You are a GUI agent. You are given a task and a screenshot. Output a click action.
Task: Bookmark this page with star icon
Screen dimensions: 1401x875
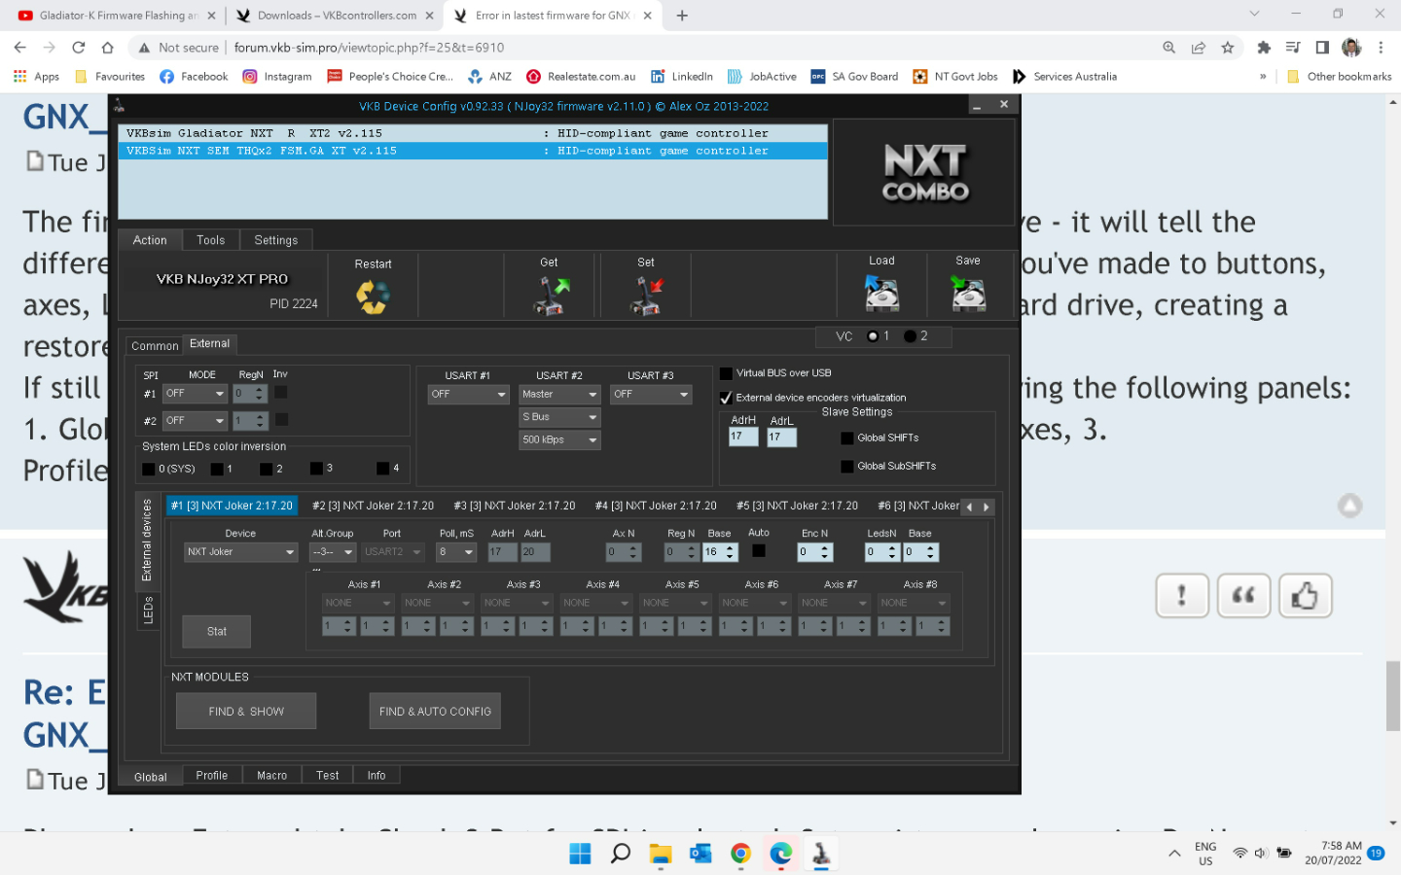click(x=1228, y=47)
